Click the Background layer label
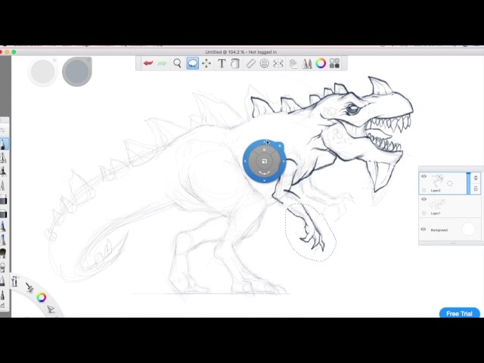The image size is (484, 363). [439, 230]
